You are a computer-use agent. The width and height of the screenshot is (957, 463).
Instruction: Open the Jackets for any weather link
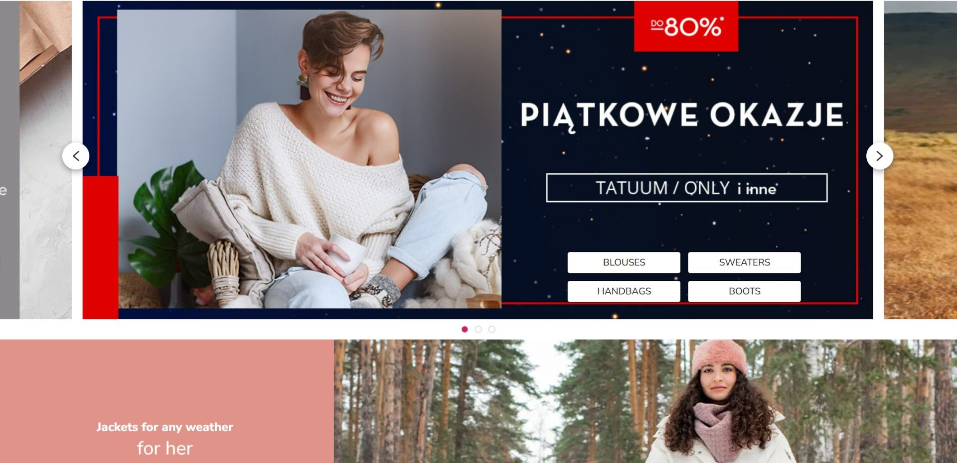164,427
